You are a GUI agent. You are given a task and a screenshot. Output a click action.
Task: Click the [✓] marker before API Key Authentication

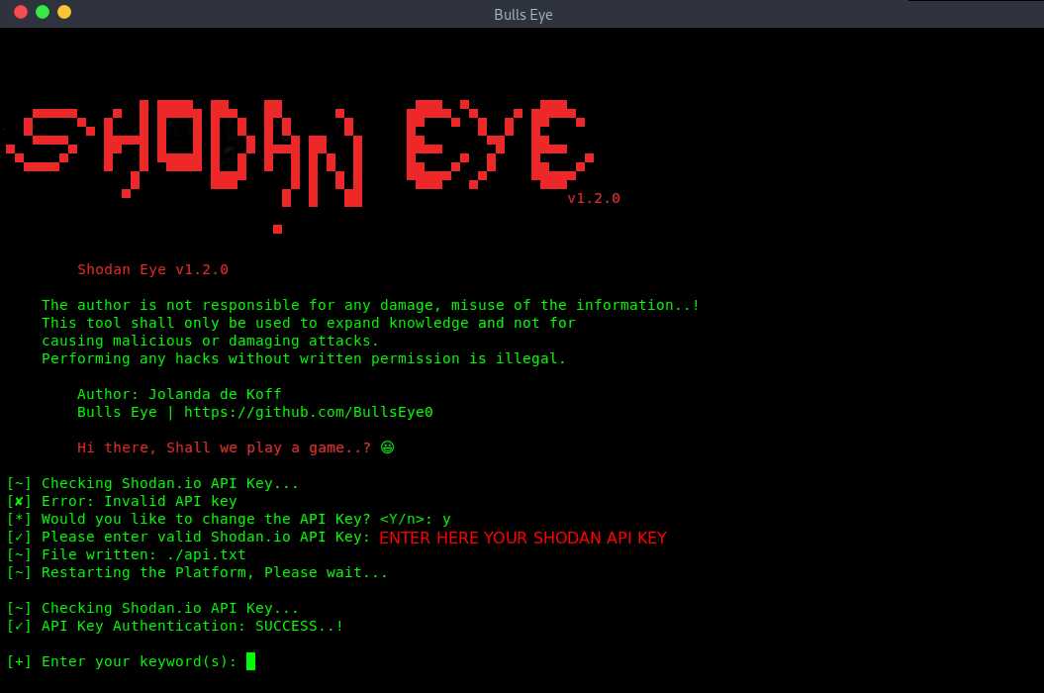tap(20, 626)
